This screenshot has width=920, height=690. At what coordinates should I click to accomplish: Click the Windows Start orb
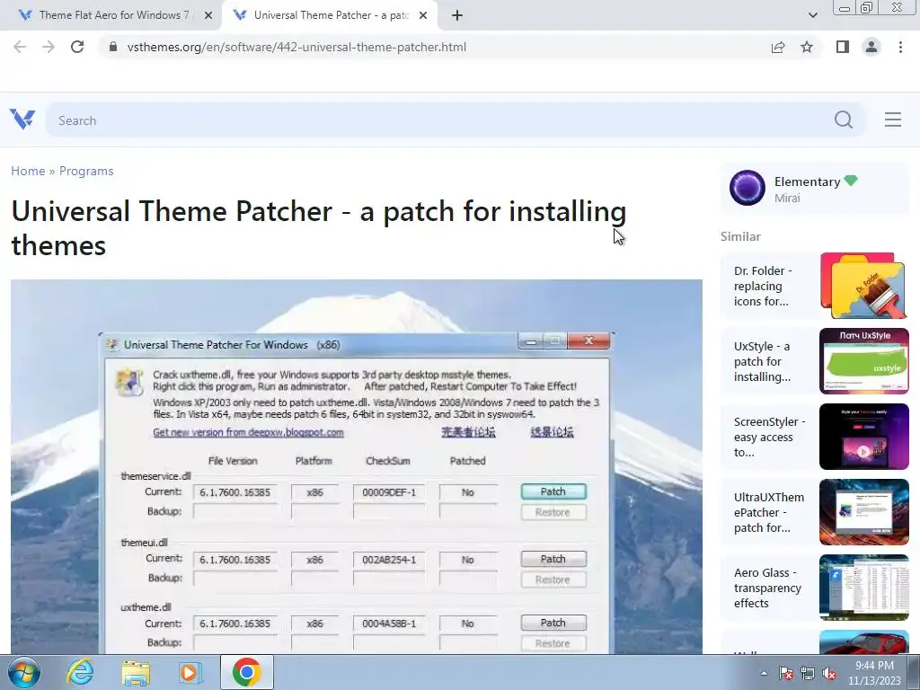pos(24,672)
